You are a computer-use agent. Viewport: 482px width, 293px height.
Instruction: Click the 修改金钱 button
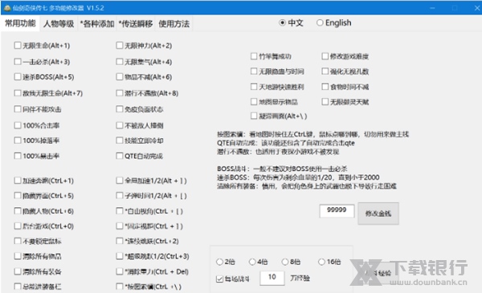click(378, 214)
